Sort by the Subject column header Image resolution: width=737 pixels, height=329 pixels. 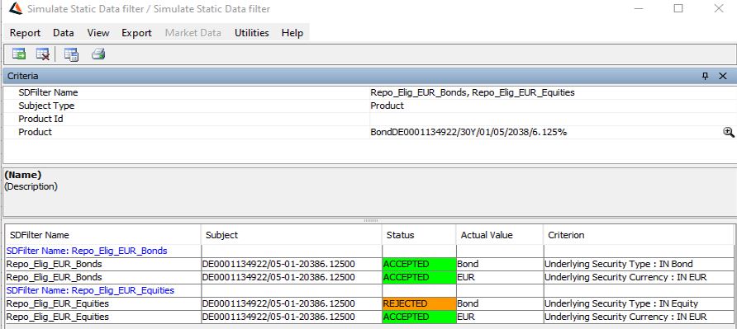pyautogui.click(x=292, y=235)
